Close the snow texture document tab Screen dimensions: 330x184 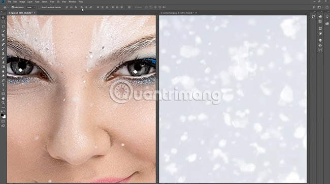pyautogui.click(x=196, y=13)
